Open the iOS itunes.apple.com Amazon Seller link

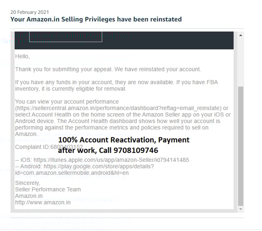pyautogui.click(x=111, y=160)
